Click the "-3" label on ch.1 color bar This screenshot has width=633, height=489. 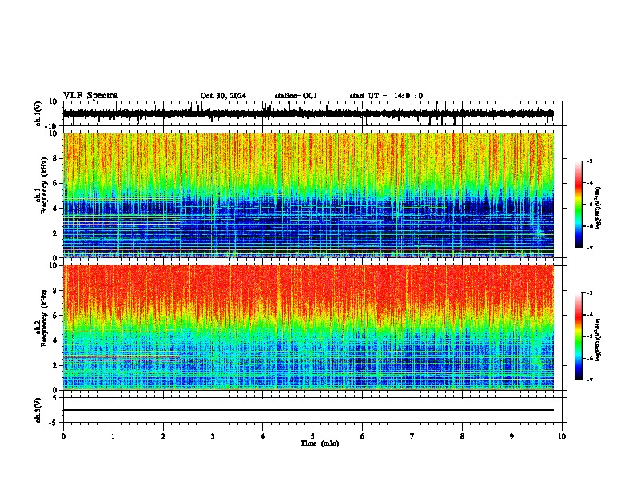point(590,161)
